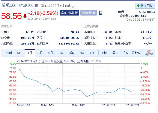
Task: Select the 3月 chart tab
Action: 40,53
